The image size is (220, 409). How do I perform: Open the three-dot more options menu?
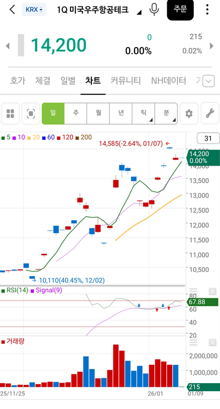(x=207, y=9)
